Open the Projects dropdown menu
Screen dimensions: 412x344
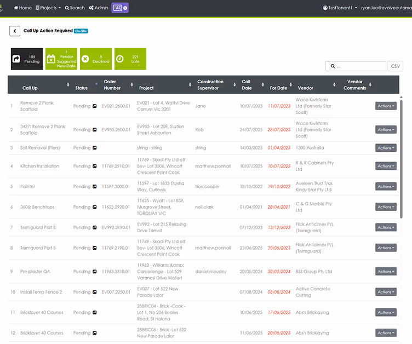pos(48,8)
